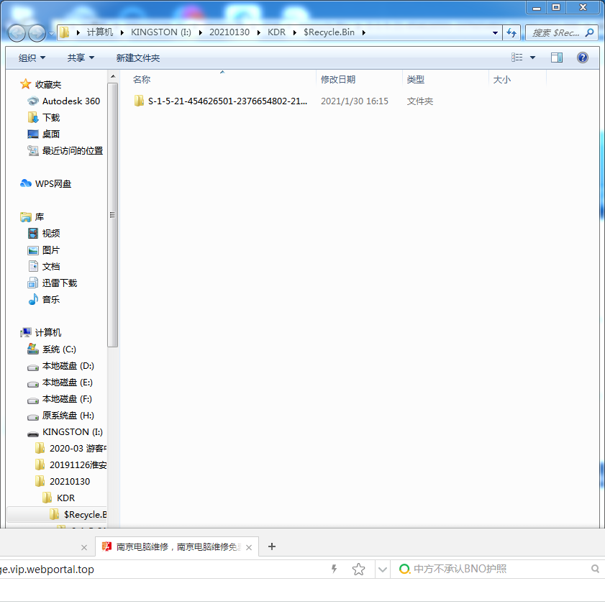Screen dimensions: 605x604
Task: Open the view options dropdown arrow
Action: coord(532,58)
